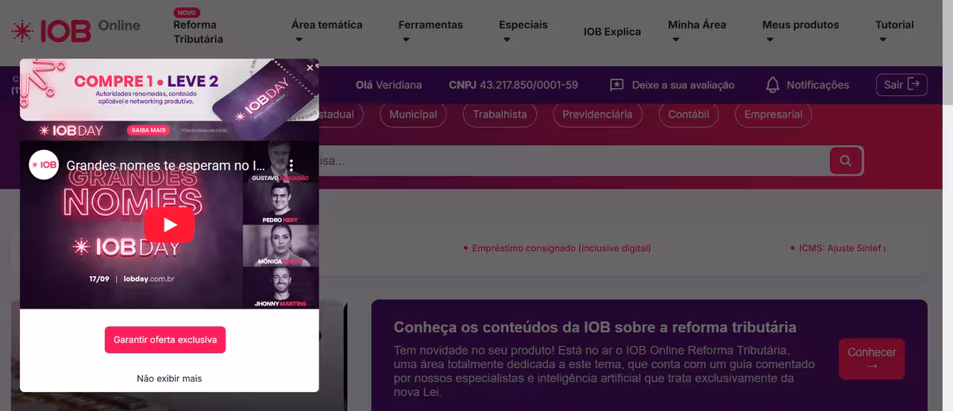Click the Deixe a sua avaliação icon
The height and width of the screenshot is (411, 953).
617,85
